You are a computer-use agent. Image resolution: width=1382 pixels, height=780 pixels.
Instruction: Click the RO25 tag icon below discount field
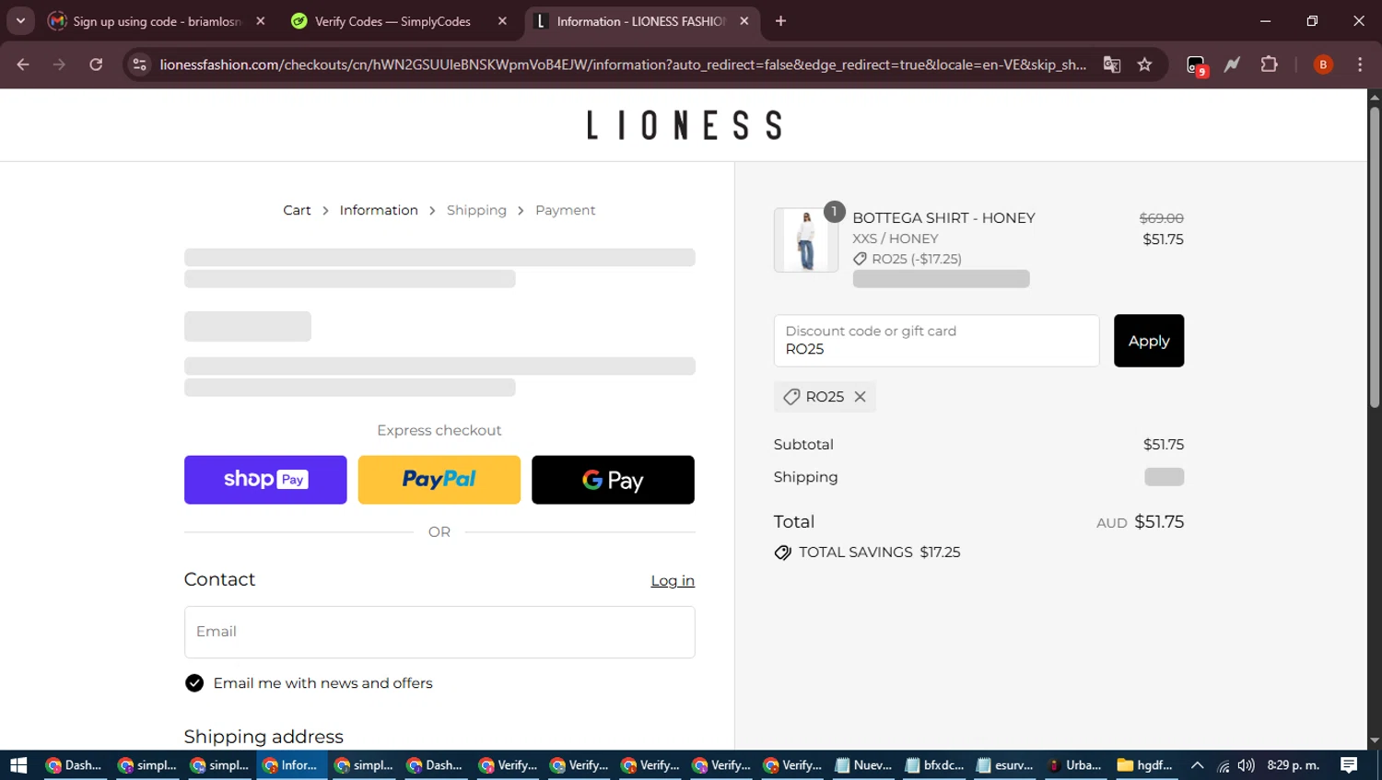791,397
